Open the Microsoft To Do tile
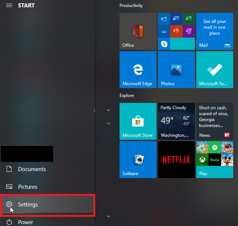The height and width of the screenshot is (226, 238). 215,70
